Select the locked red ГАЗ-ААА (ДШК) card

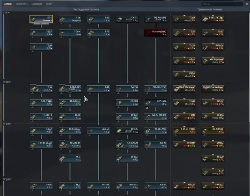point(156,33)
